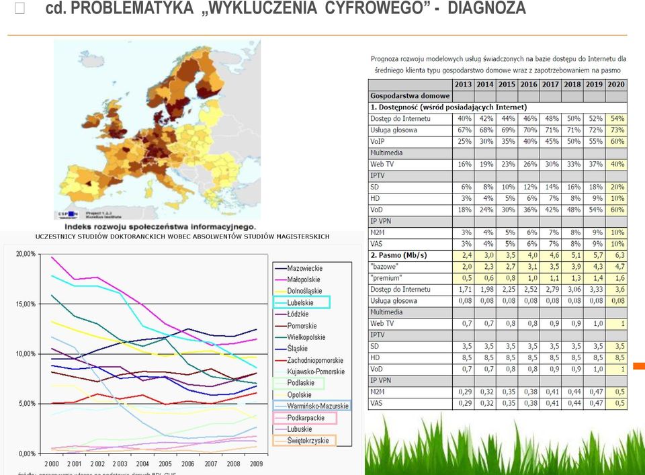Viewport: 645px width, 475px height.
Task: Select the highlighted 'Warmińsko-Mazurskie' legend entry
Action: 312,406
